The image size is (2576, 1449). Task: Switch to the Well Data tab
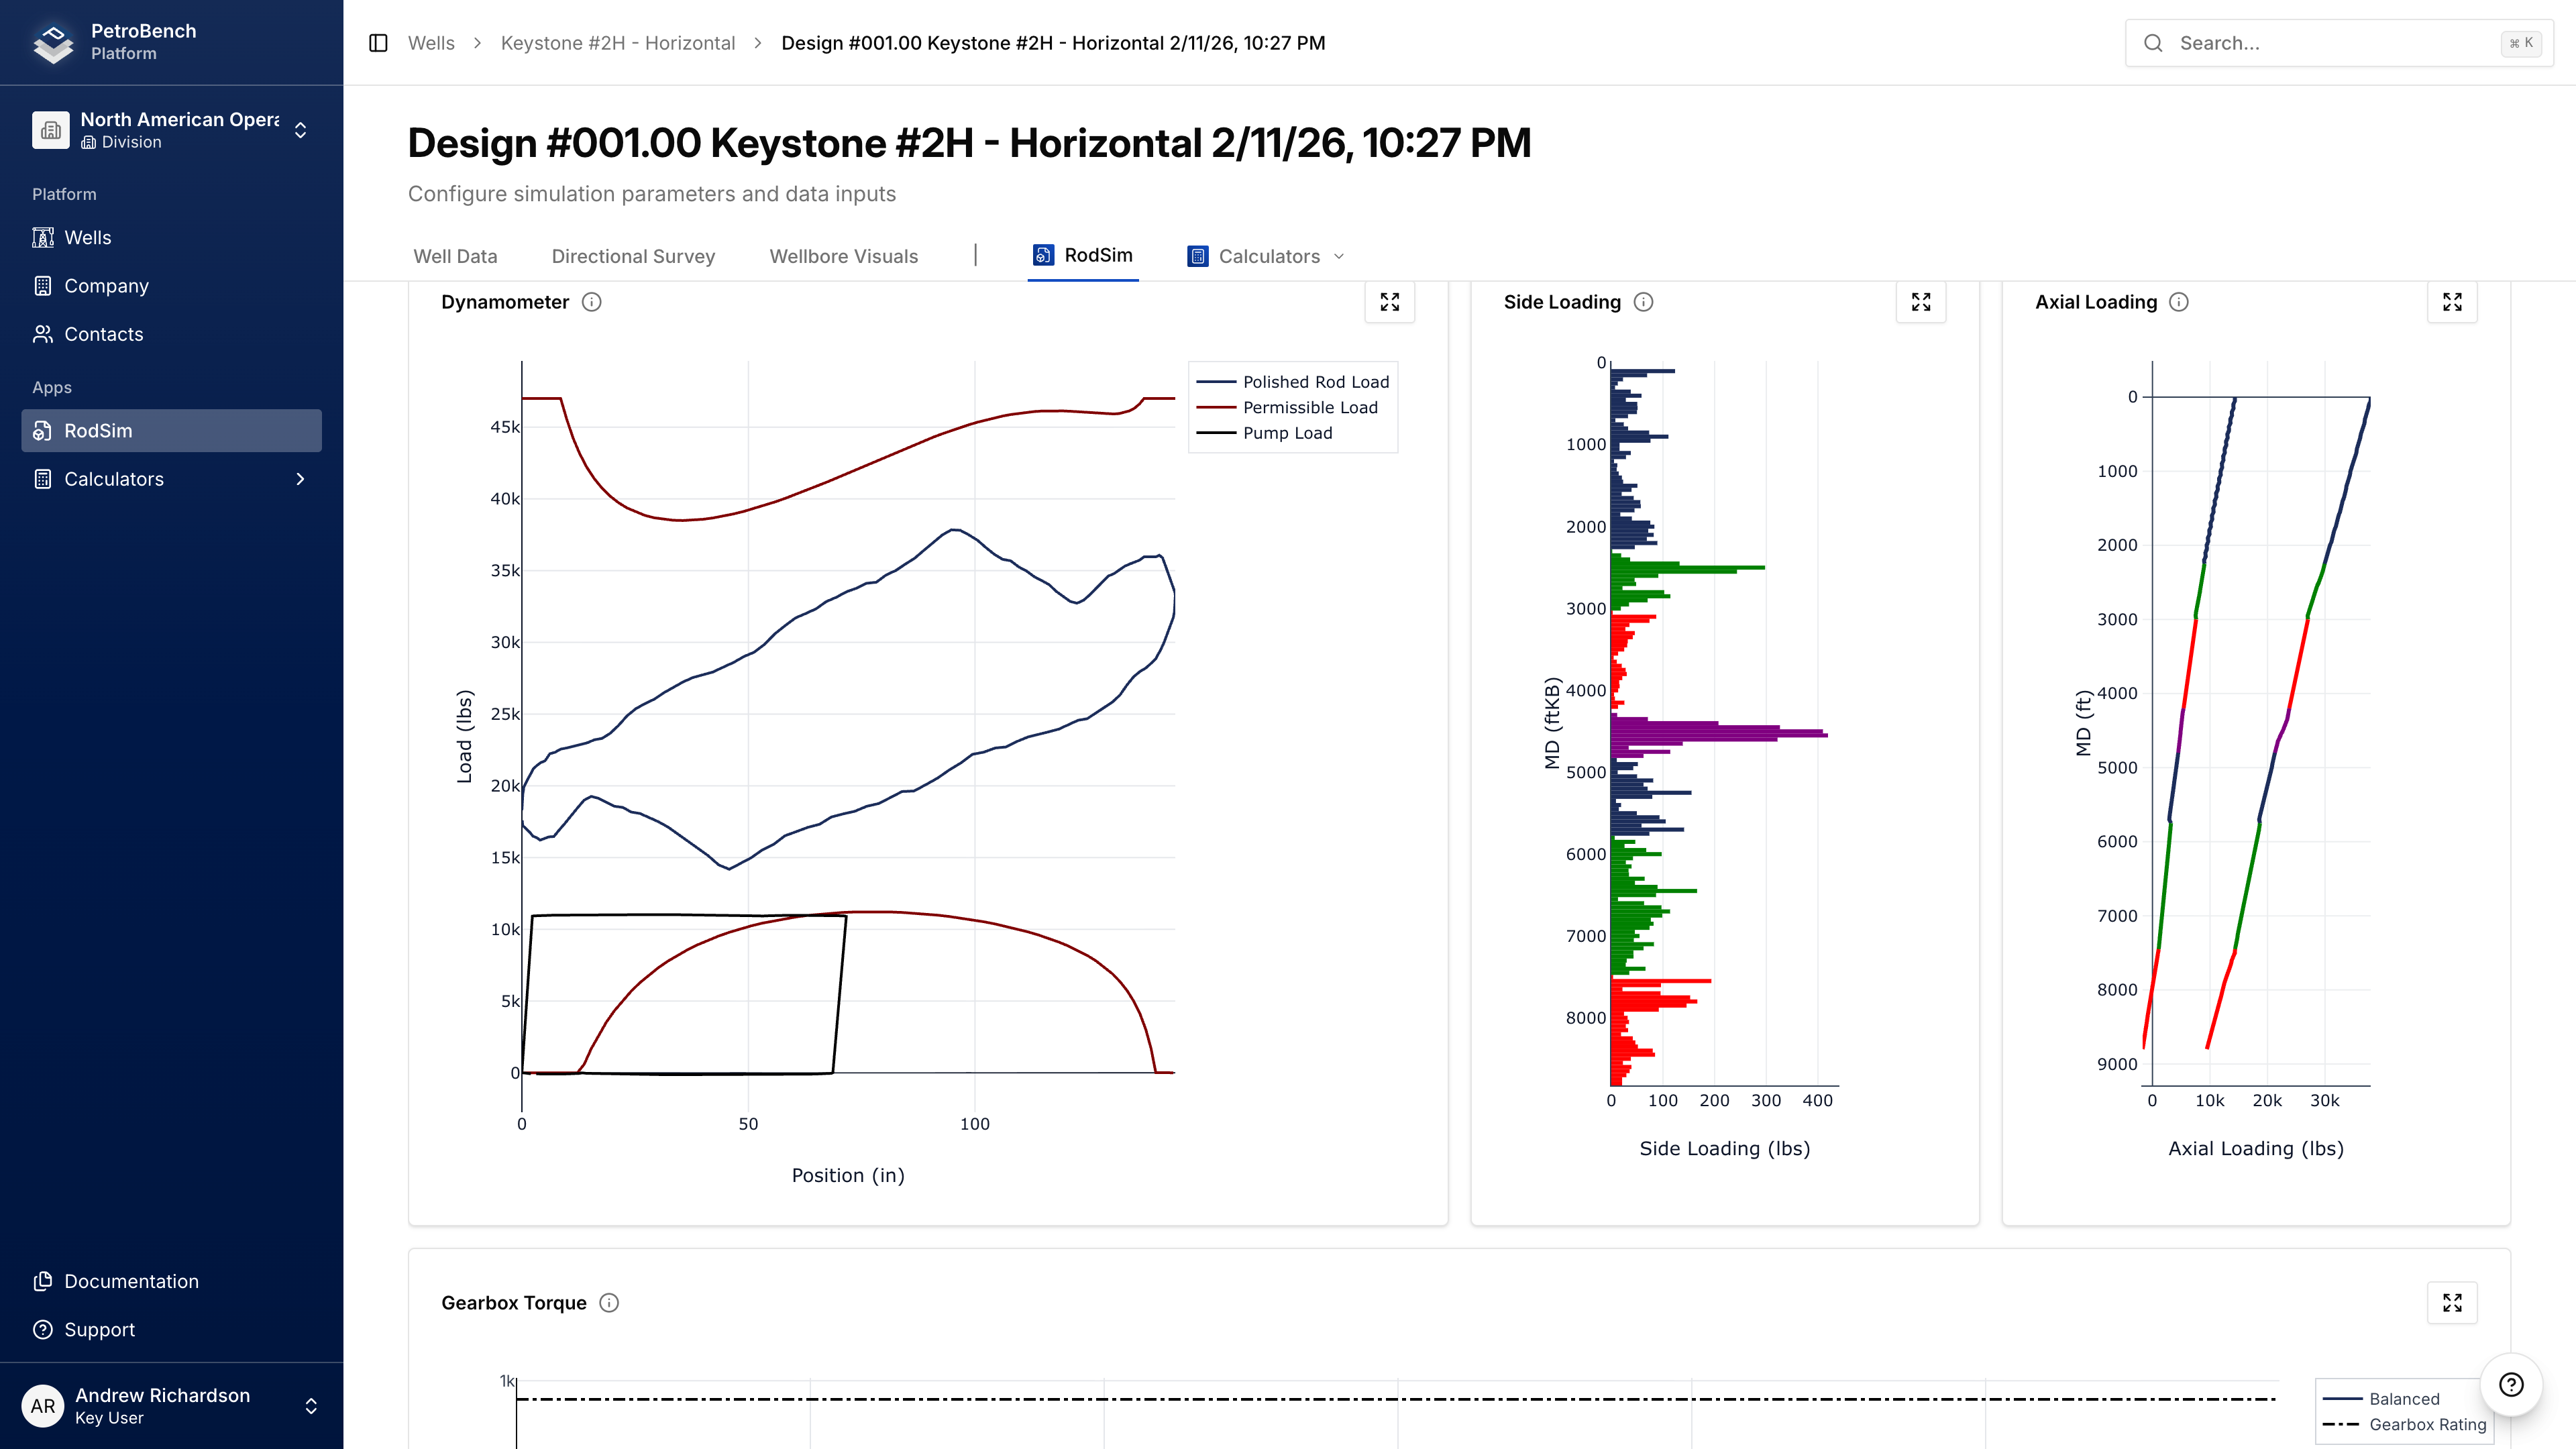[455, 256]
